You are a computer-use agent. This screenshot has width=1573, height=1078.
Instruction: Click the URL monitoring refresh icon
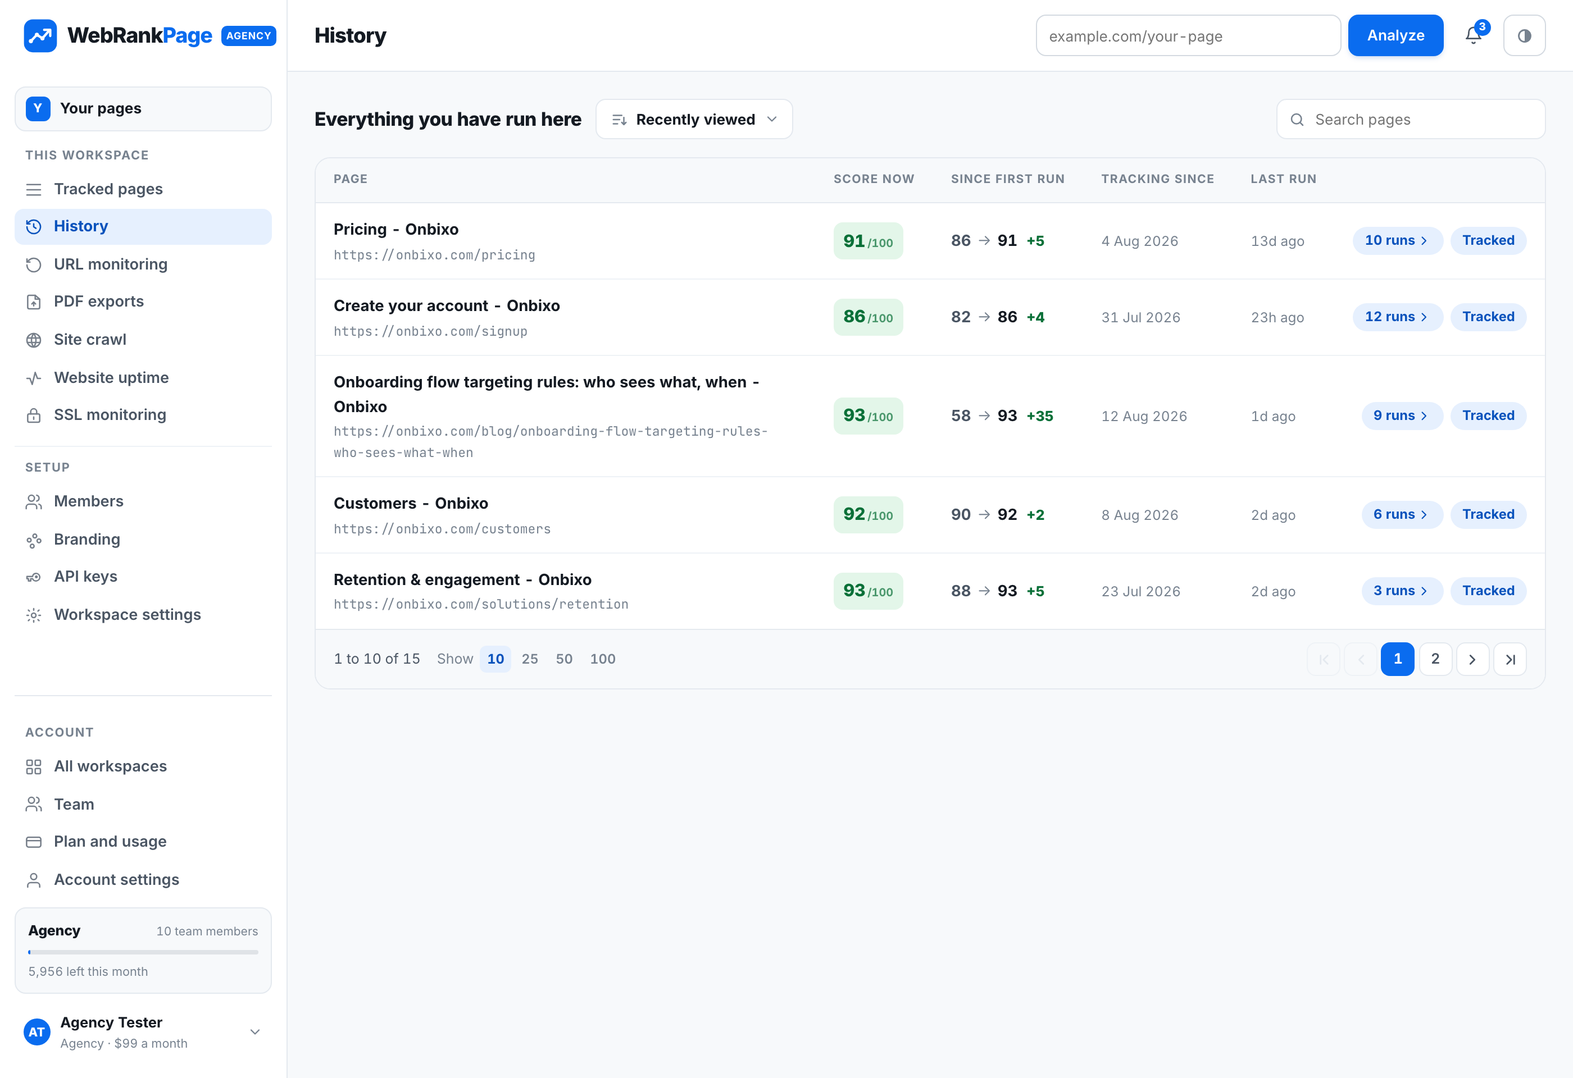(34, 264)
